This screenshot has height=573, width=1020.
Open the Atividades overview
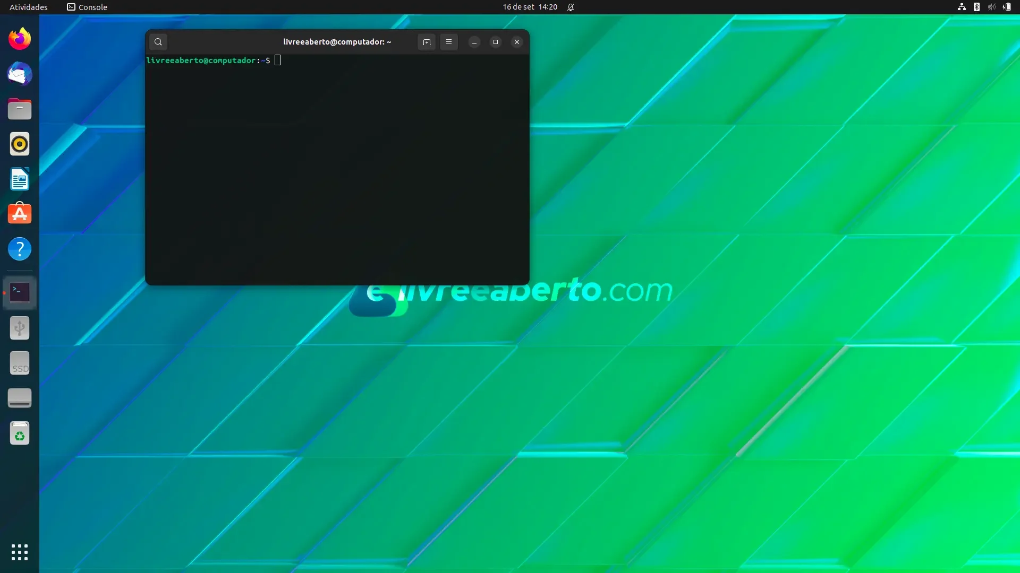[29, 7]
